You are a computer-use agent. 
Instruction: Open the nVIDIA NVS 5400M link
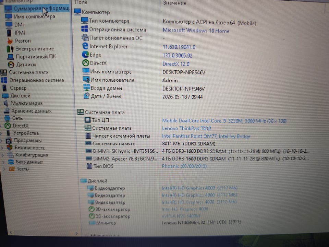tap(181, 215)
